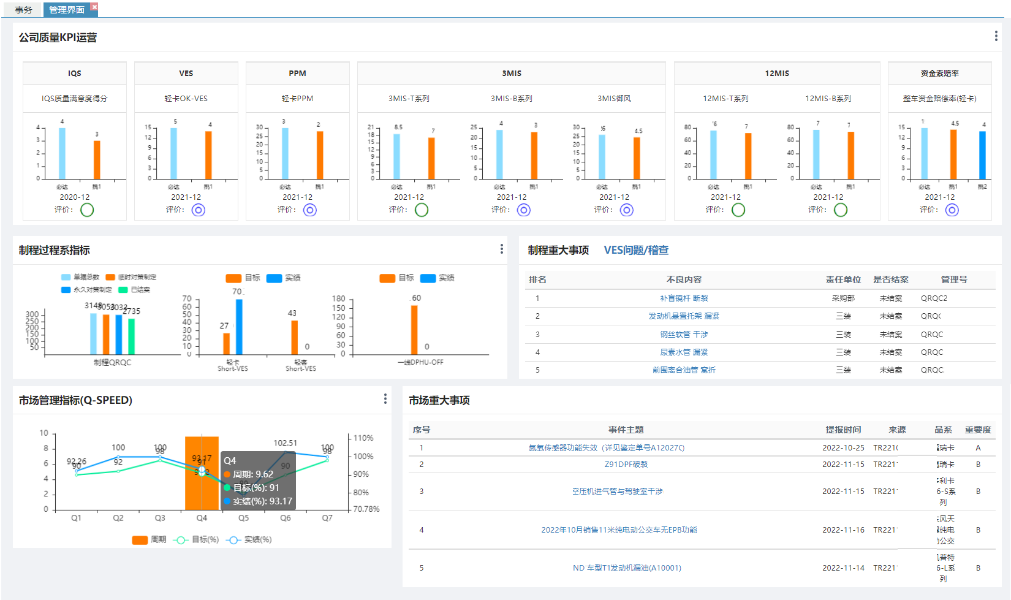Toggle the 实绩(%) legend line series
This screenshot has height=600, width=1011.
tap(233, 540)
